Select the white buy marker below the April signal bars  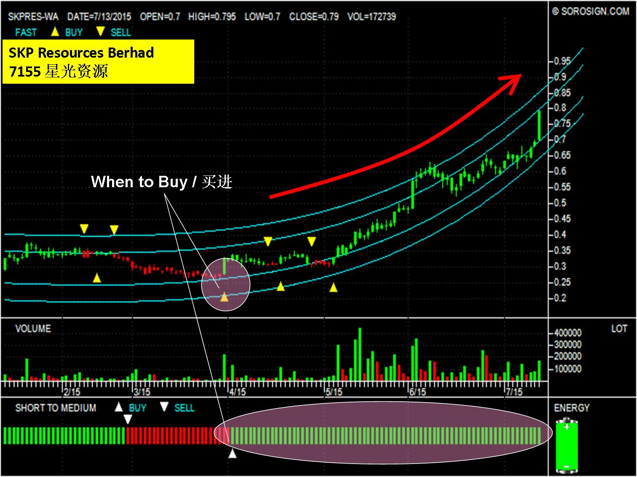tap(232, 453)
